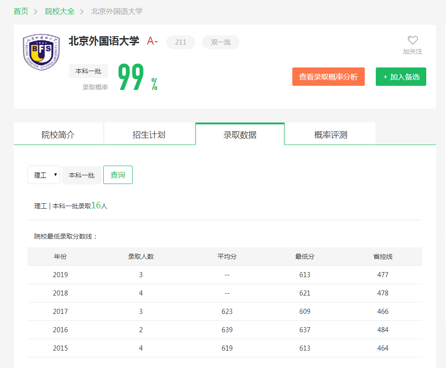Image resolution: width=446 pixels, height=368 pixels.
Task: Select the 2019 year row cell
Action: tap(60, 275)
